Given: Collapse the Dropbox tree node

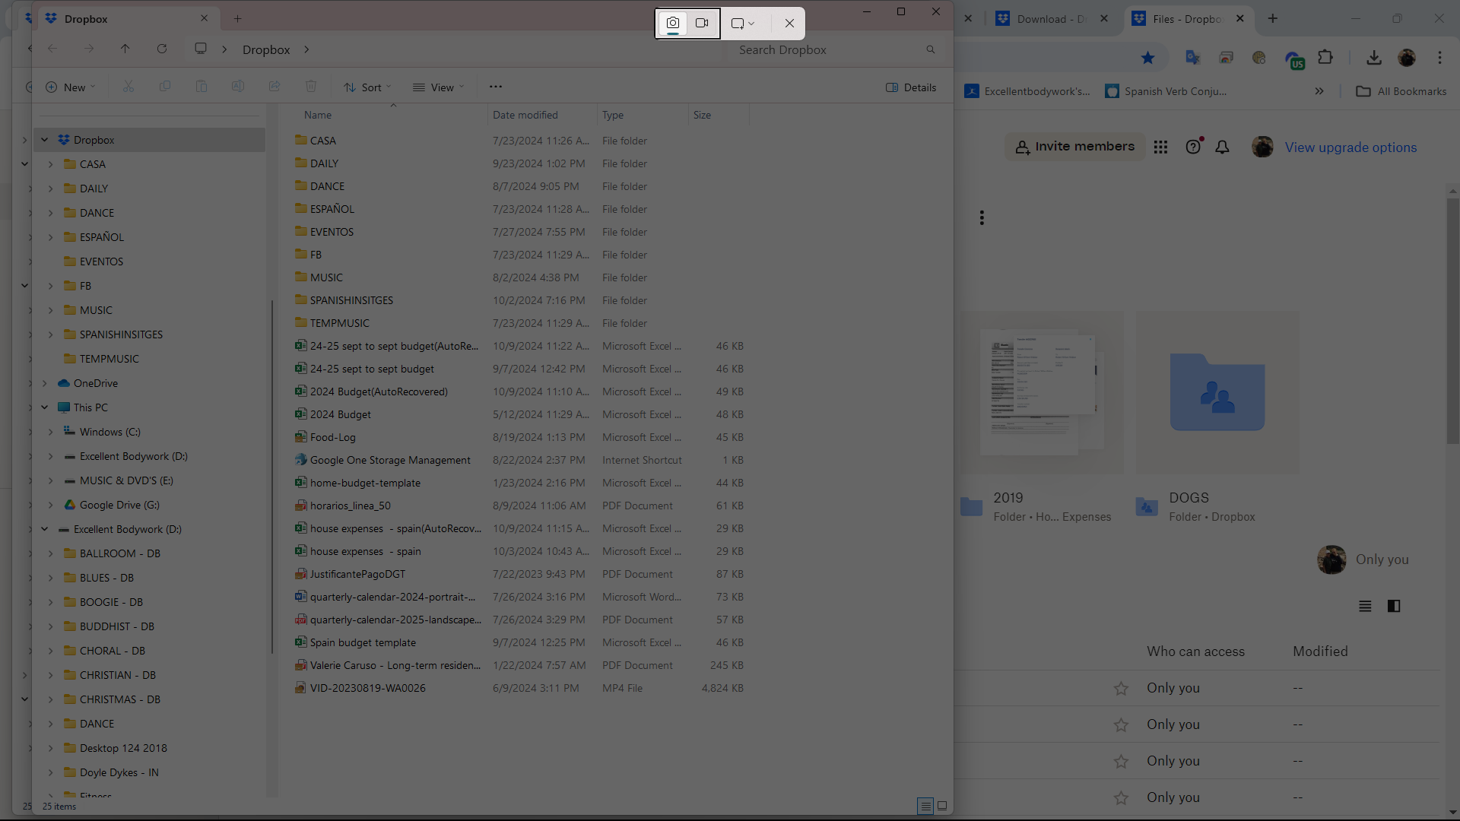Looking at the screenshot, I should tap(45, 140).
